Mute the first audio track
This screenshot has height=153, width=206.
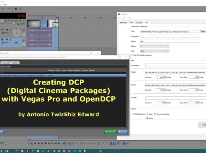[7, 30]
